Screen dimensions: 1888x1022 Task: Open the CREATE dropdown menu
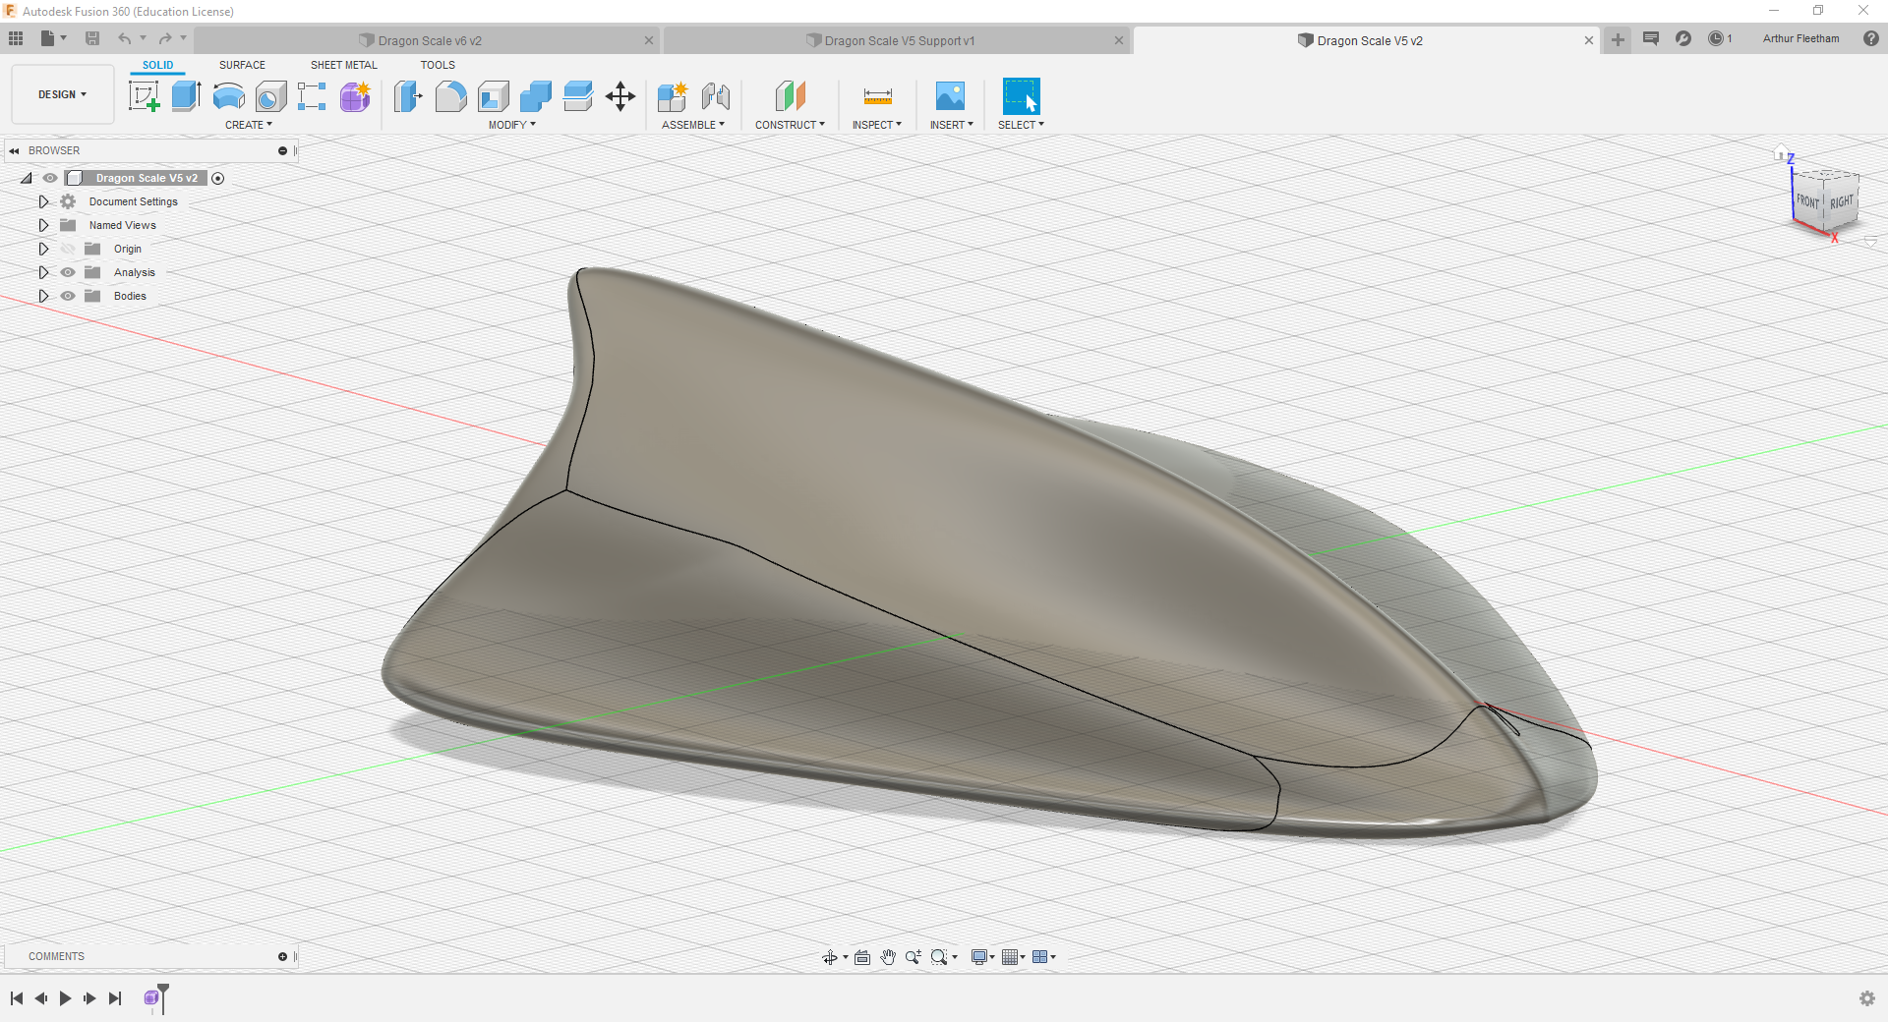[x=249, y=125]
